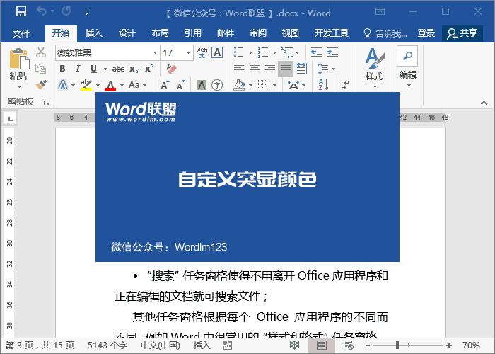The width and height of the screenshot is (495, 354).
Task: Click the 告诉我 search box
Action: [x=385, y=33]
